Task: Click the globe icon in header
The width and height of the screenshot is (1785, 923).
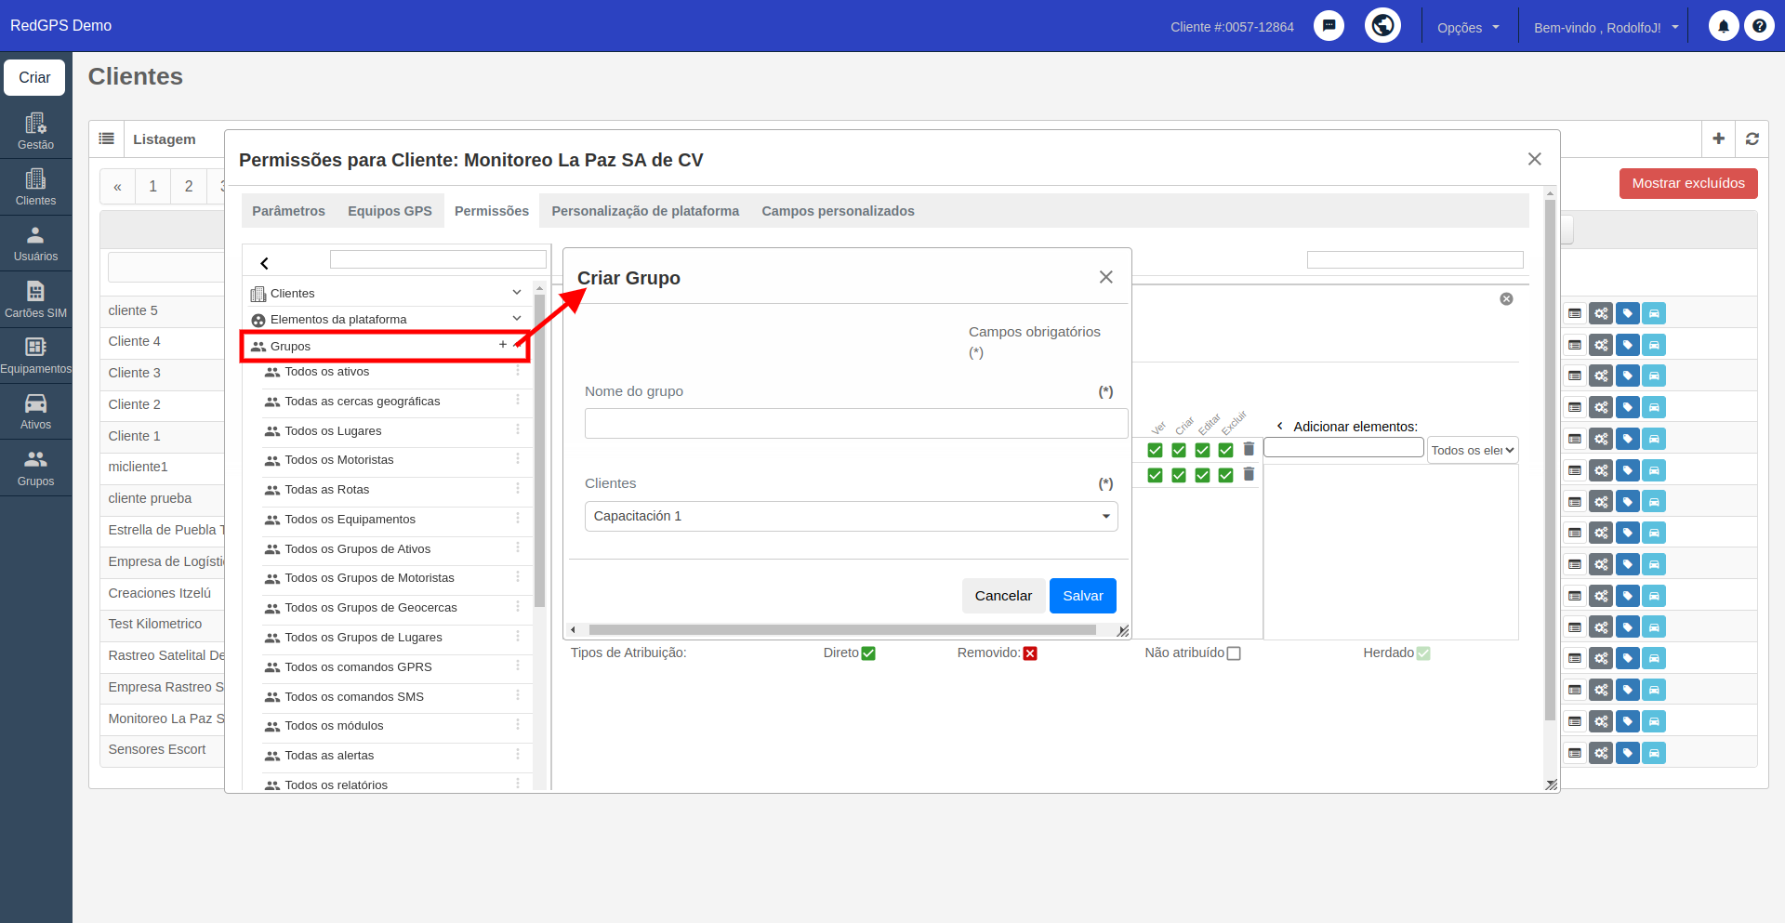Action: coord(1382,25)
